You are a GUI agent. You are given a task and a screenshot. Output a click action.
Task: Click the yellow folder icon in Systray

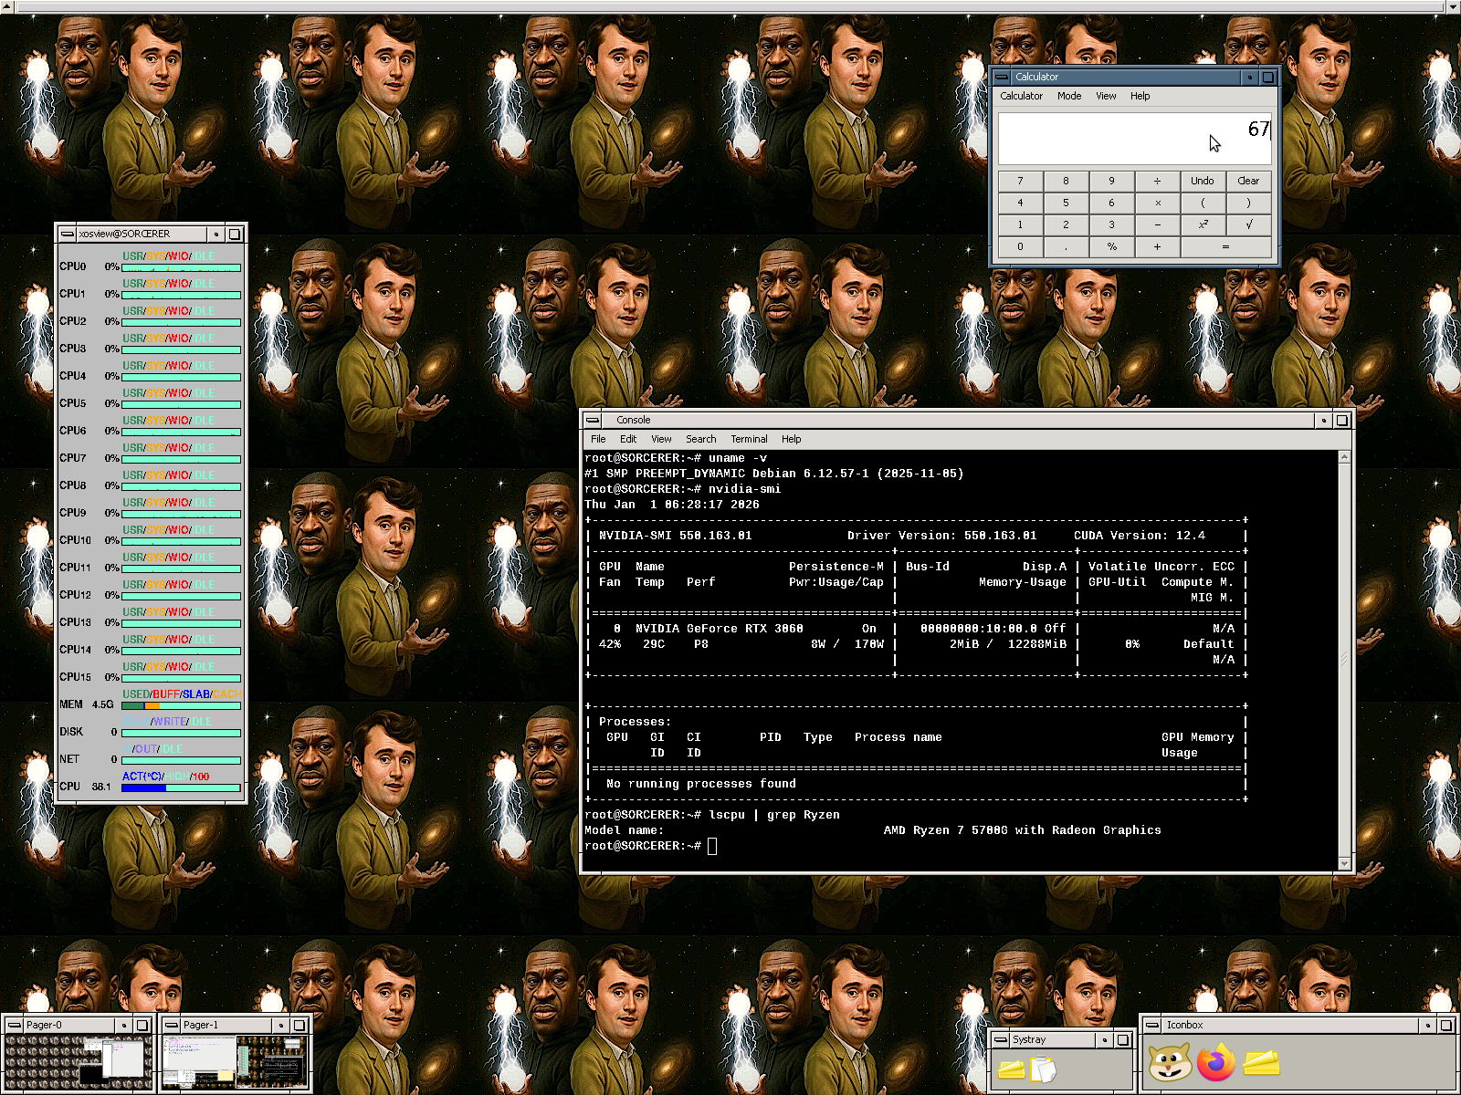point(1011,1068)
